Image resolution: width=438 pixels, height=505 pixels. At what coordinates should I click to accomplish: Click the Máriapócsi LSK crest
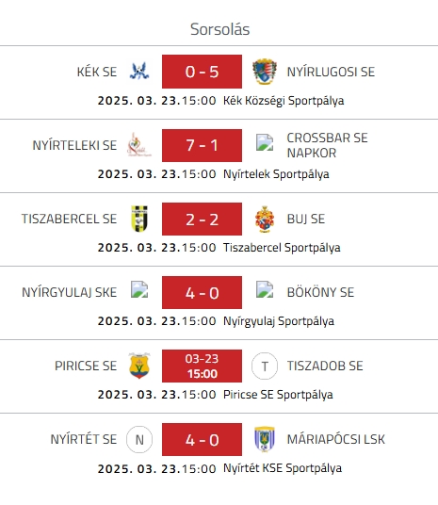pyautogui.click(x=265, y=439)
